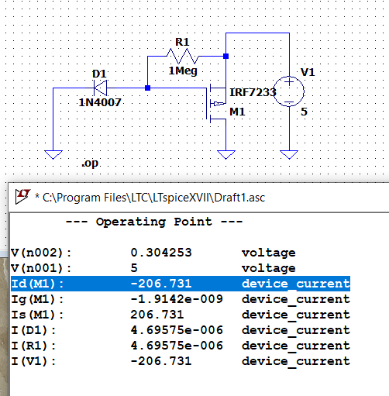The image size is (389, 396).
Task: Select the I(R1) result row
Action: point(181,346)
